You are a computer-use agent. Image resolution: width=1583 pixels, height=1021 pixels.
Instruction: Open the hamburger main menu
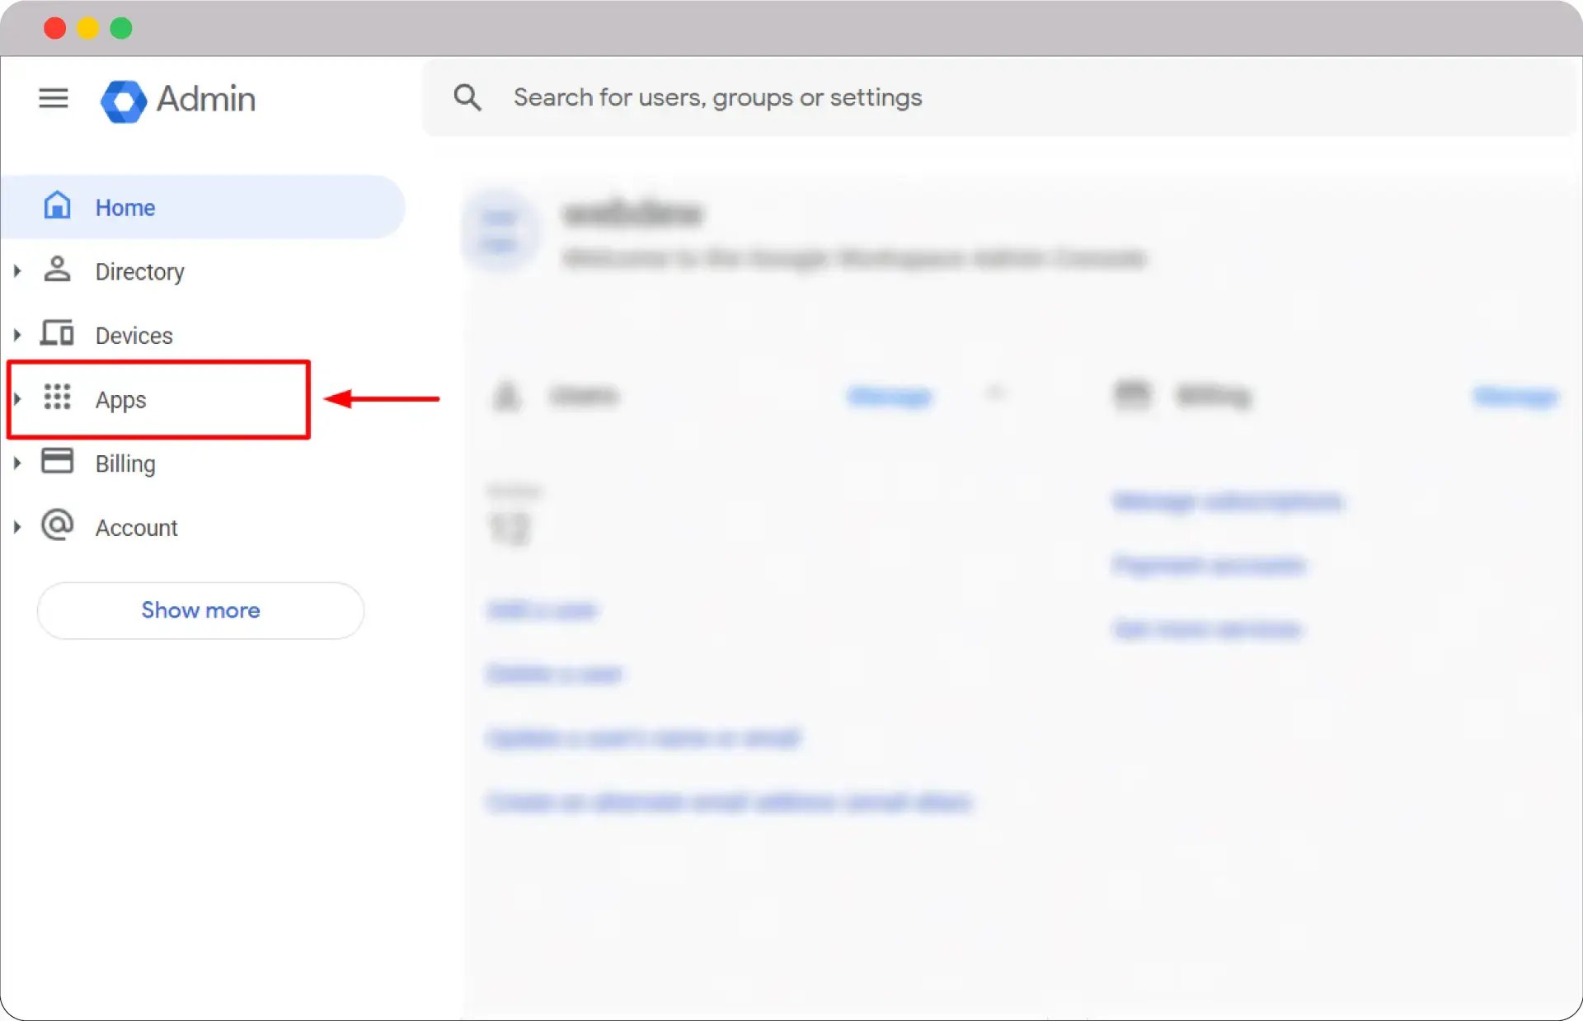(x=54, y=98)
